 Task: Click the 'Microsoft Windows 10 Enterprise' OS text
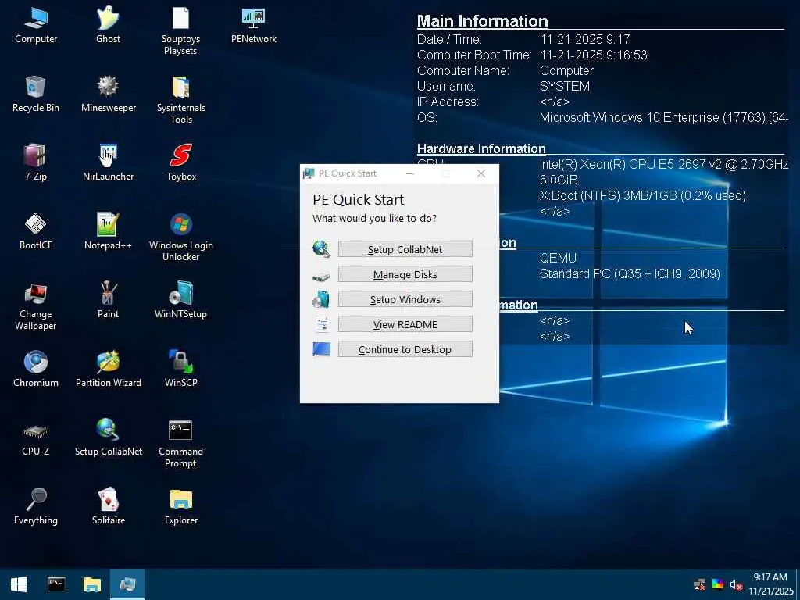[664, 117]
